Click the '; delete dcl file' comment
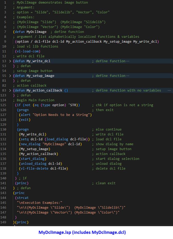 [x=109, y=168]
